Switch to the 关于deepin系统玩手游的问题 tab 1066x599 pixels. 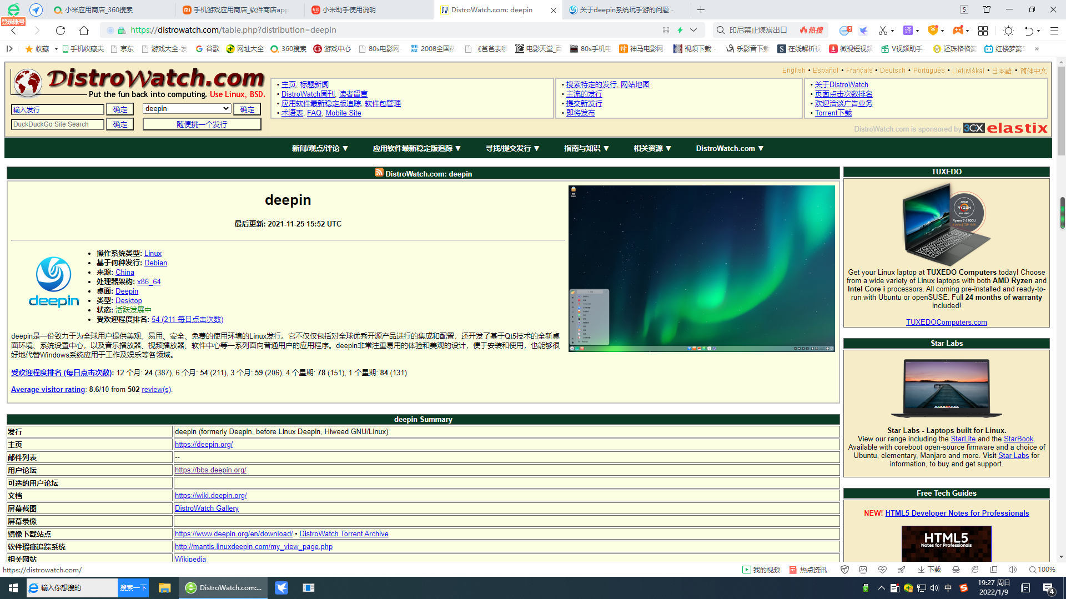pos(627,9)
